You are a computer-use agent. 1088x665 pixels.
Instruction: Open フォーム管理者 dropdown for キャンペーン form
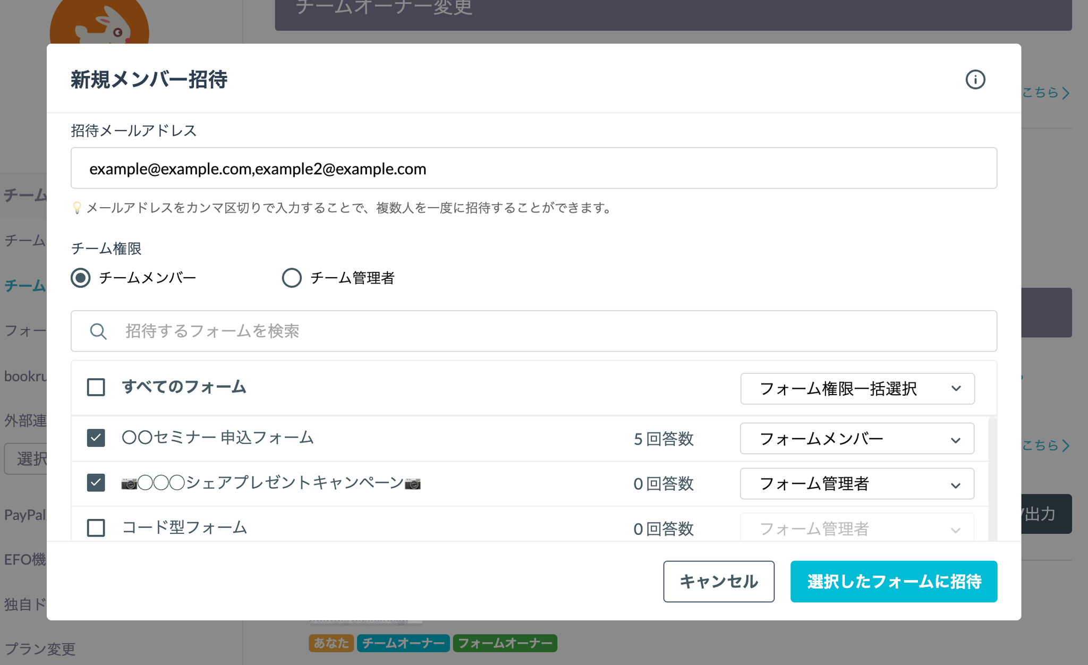[857, 484]
